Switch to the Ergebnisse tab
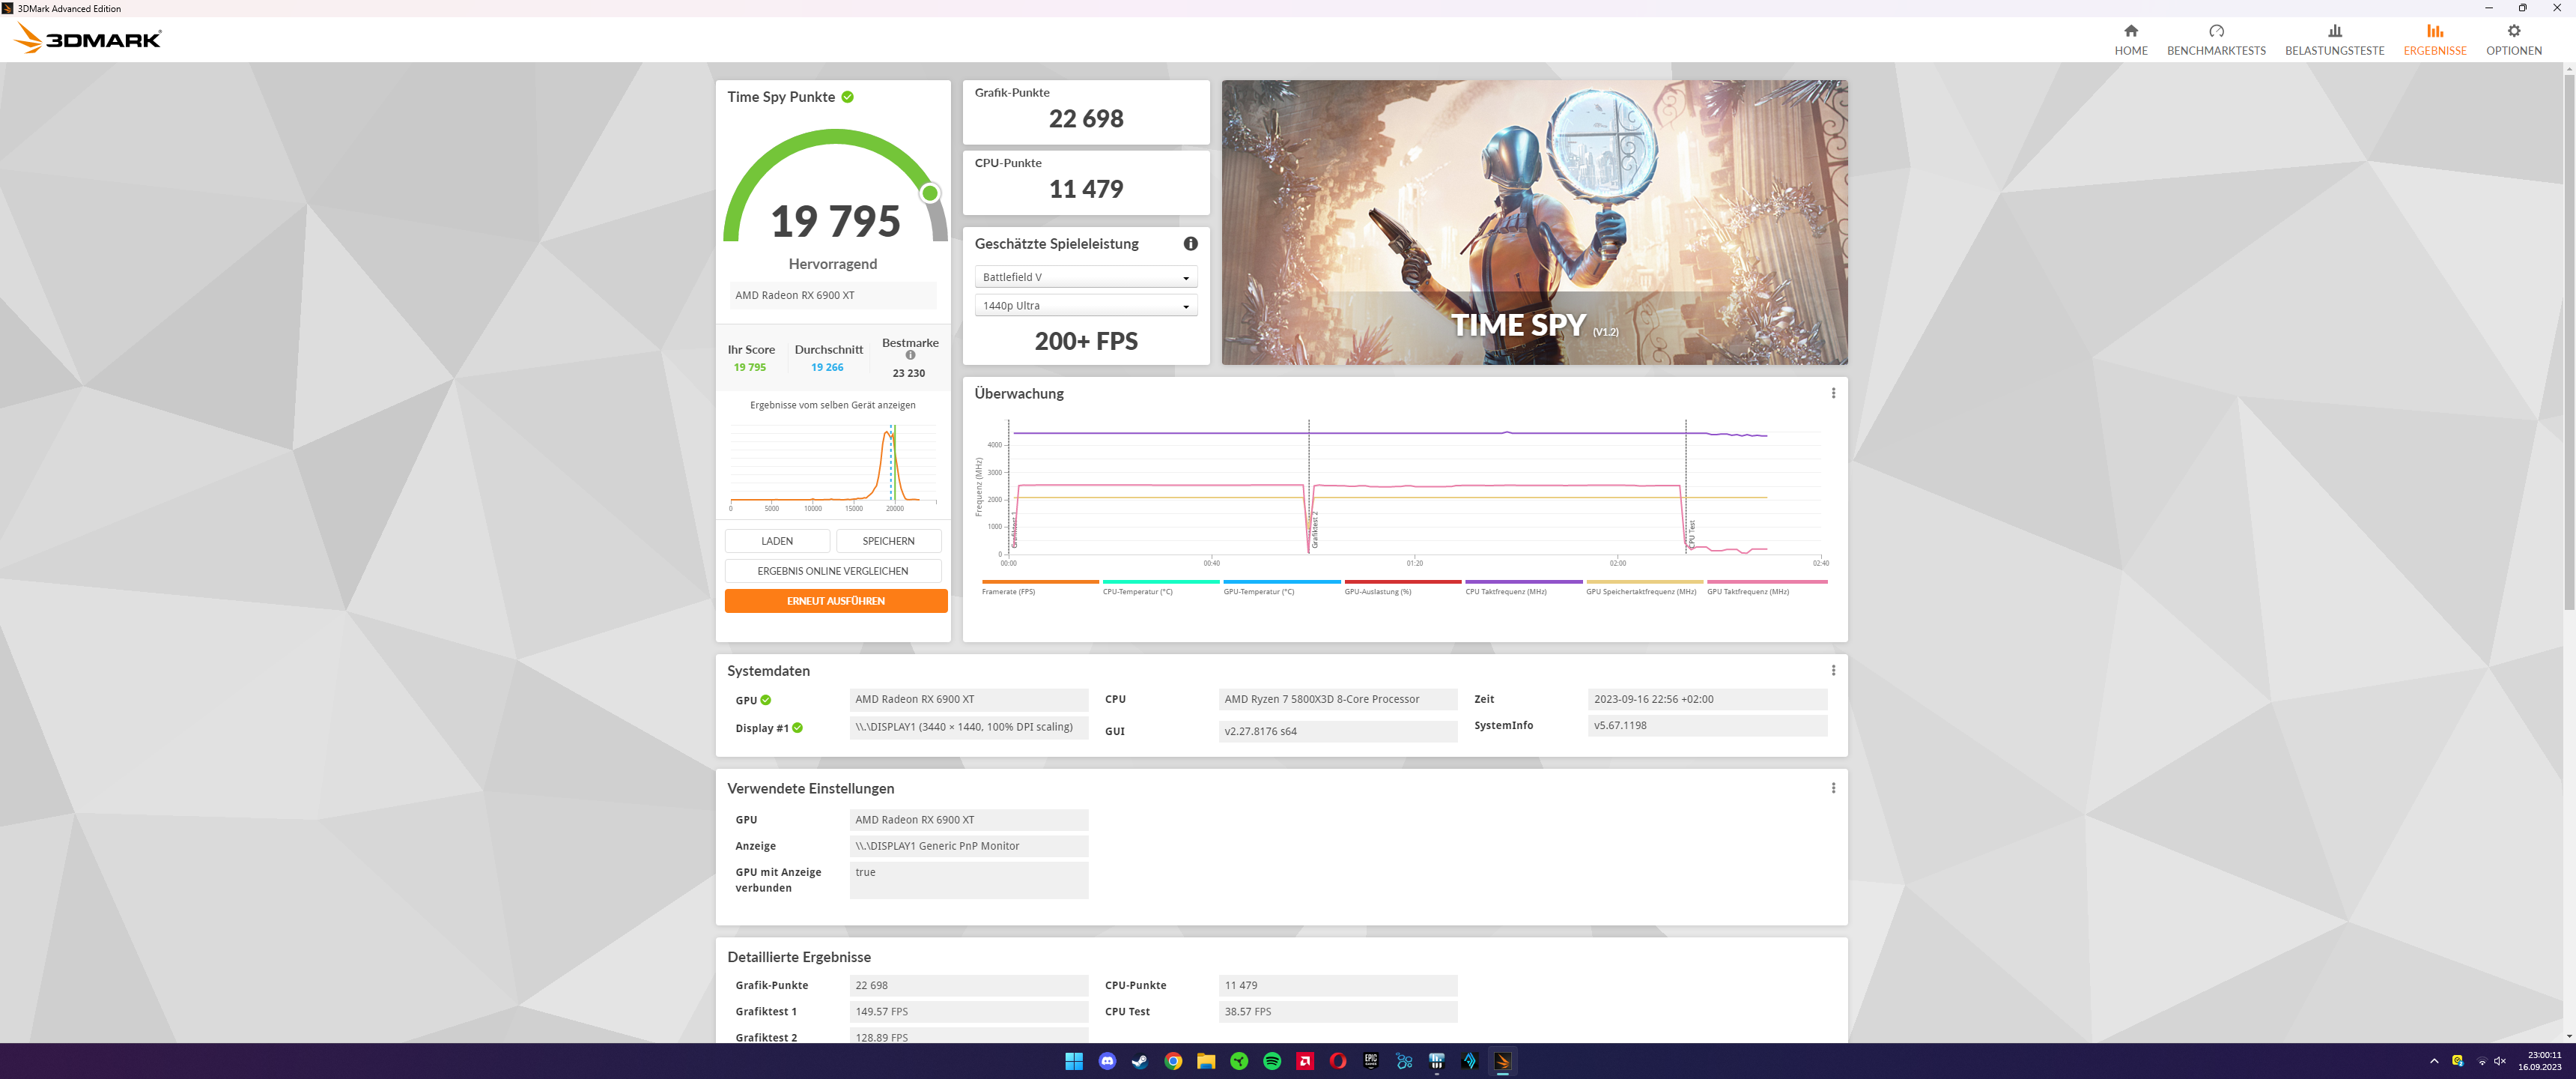Image resolution: width=2576 pixels, height=1079 pixels. pyautogui.click(x=2434, y=40)
